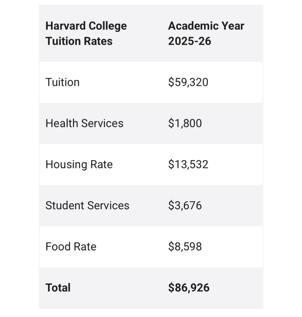Click the "Harvard College" header text
Screen dimensions: 302x317
(86, 26)
